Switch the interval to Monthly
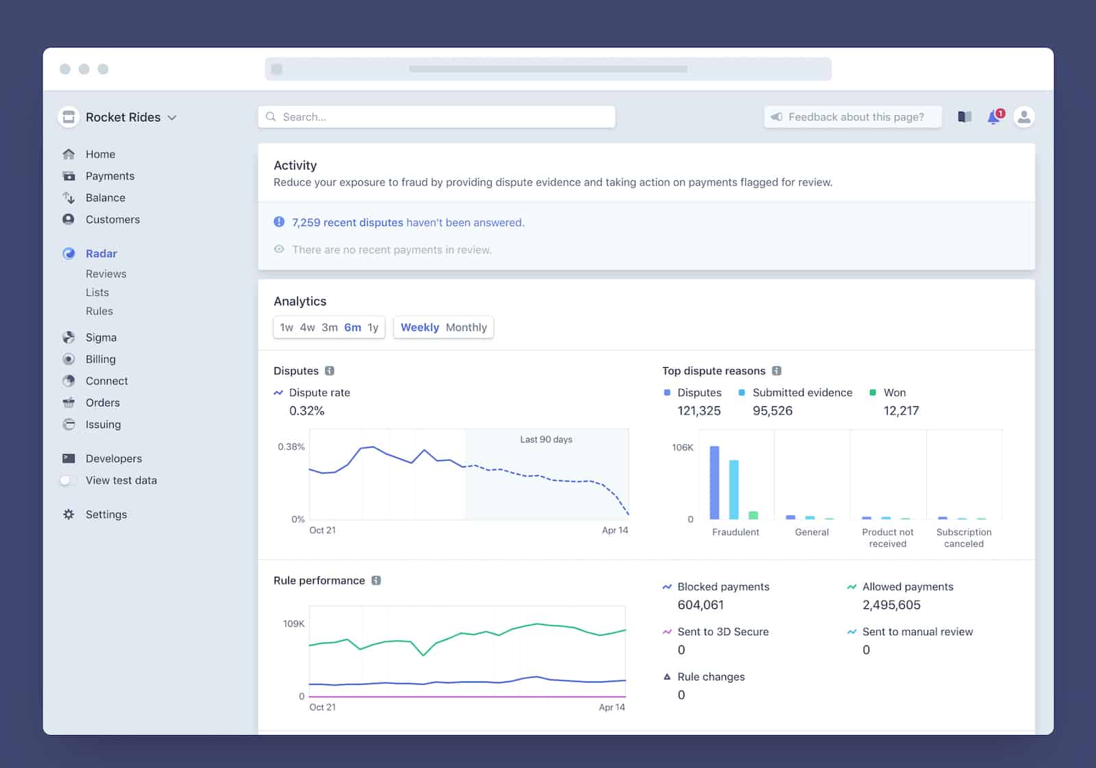1096x768 pixels. tap(466, 327)
